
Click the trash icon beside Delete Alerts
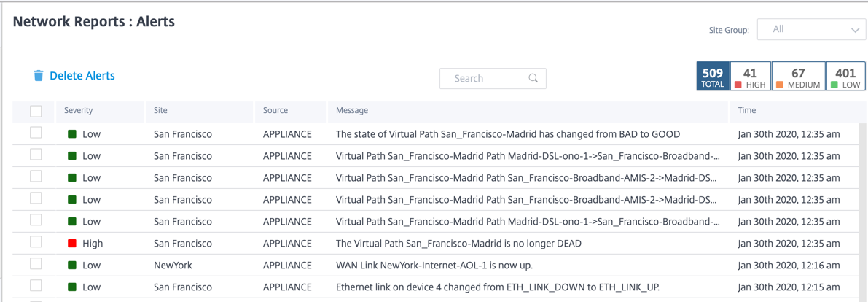coord(38,76)
